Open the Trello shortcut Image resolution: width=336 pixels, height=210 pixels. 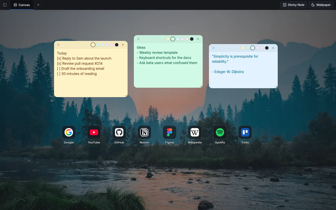(x=245, y=135)
